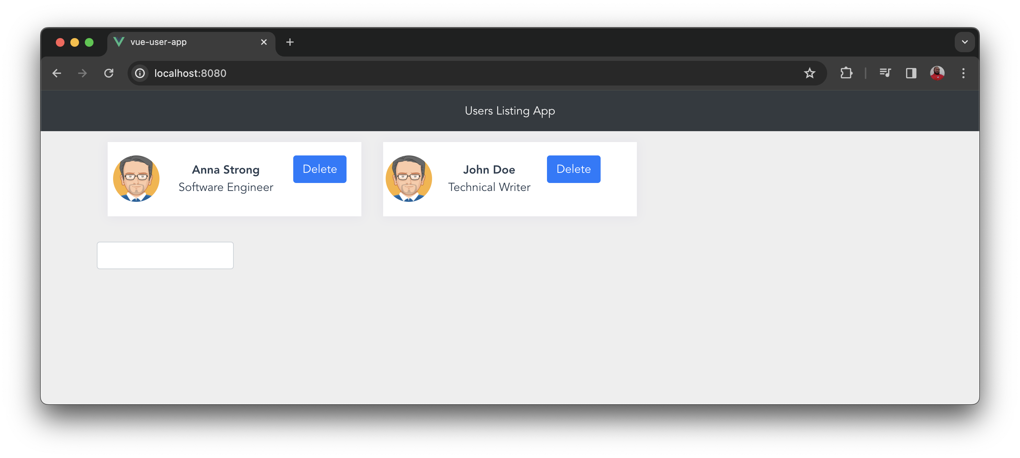Expand the tab search chevron
The width and height of the screenshot is (1020, 458).
[965, 42]
